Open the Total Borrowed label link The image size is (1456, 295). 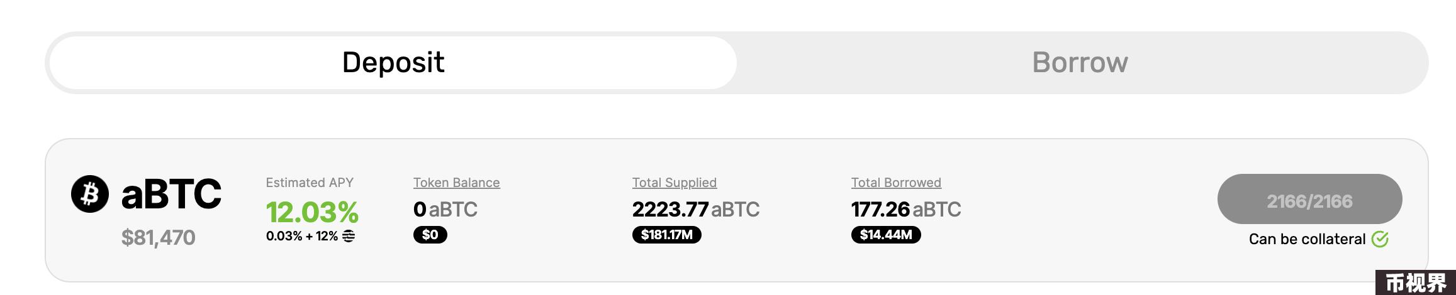896,183
